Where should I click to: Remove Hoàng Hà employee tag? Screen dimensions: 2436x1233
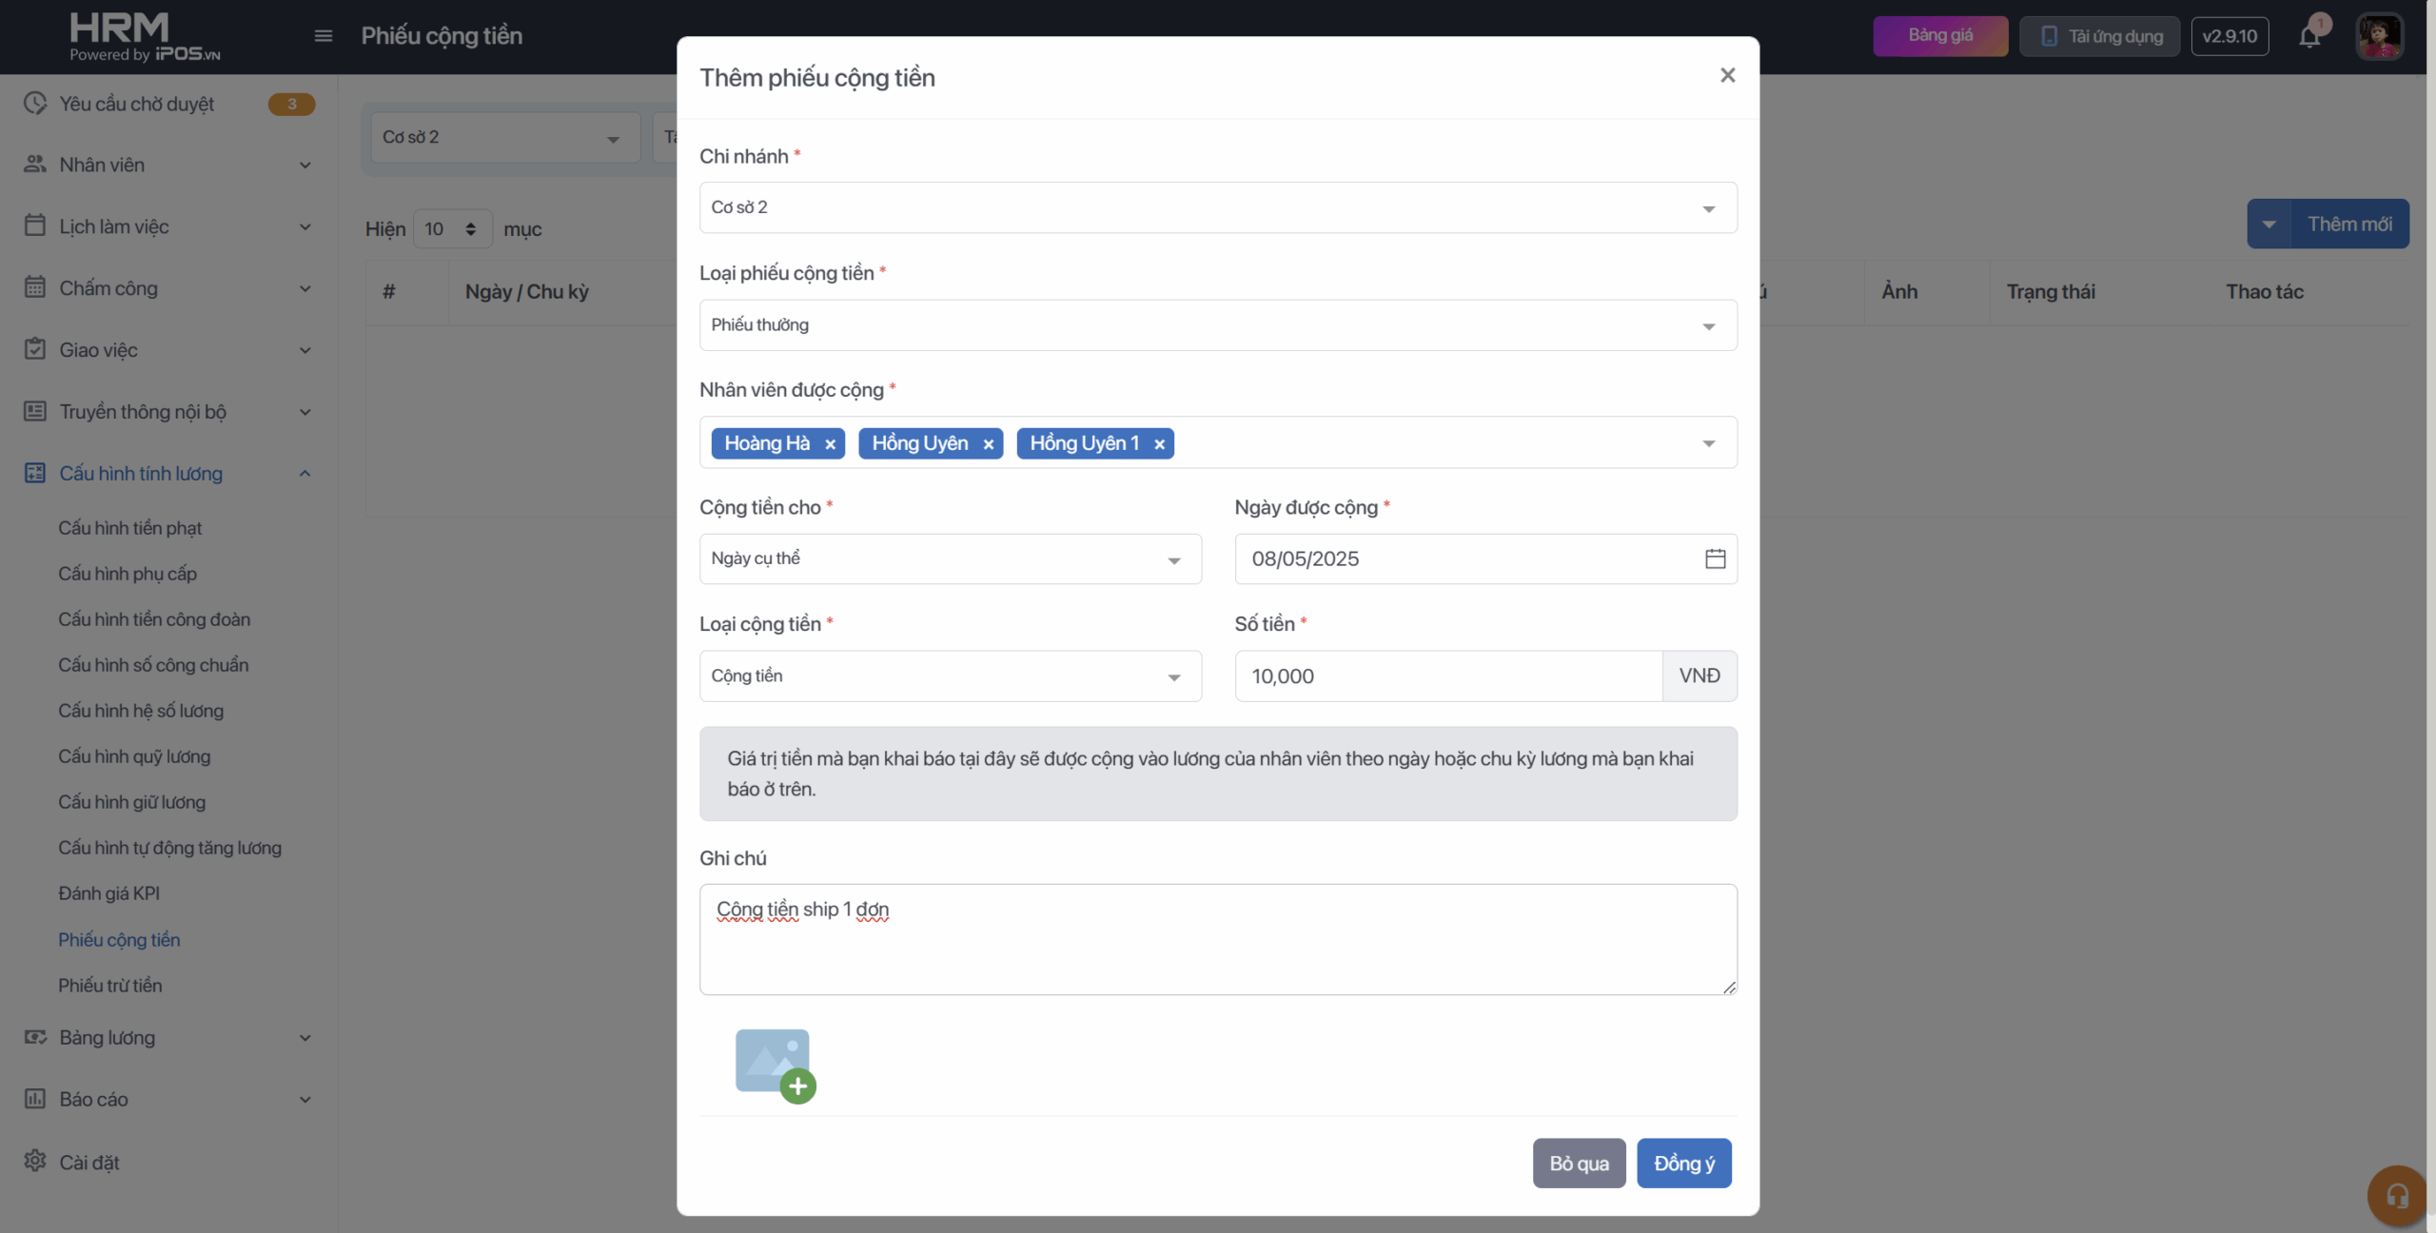(830, 444)
